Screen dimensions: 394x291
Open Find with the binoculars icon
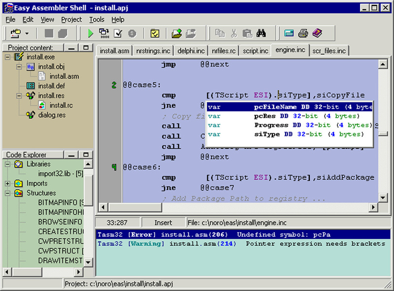(x=262, y=33)
